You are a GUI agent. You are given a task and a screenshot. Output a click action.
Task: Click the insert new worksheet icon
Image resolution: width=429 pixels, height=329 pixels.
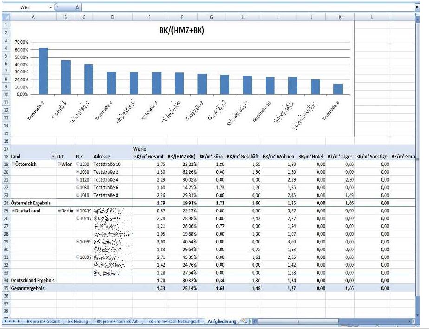245,321
